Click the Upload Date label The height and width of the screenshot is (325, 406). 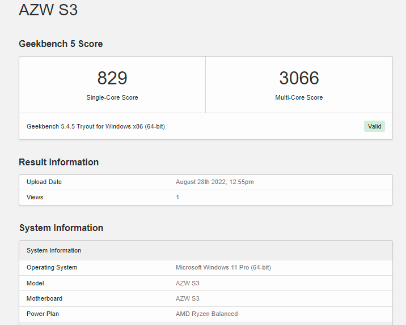pos(44,182)
